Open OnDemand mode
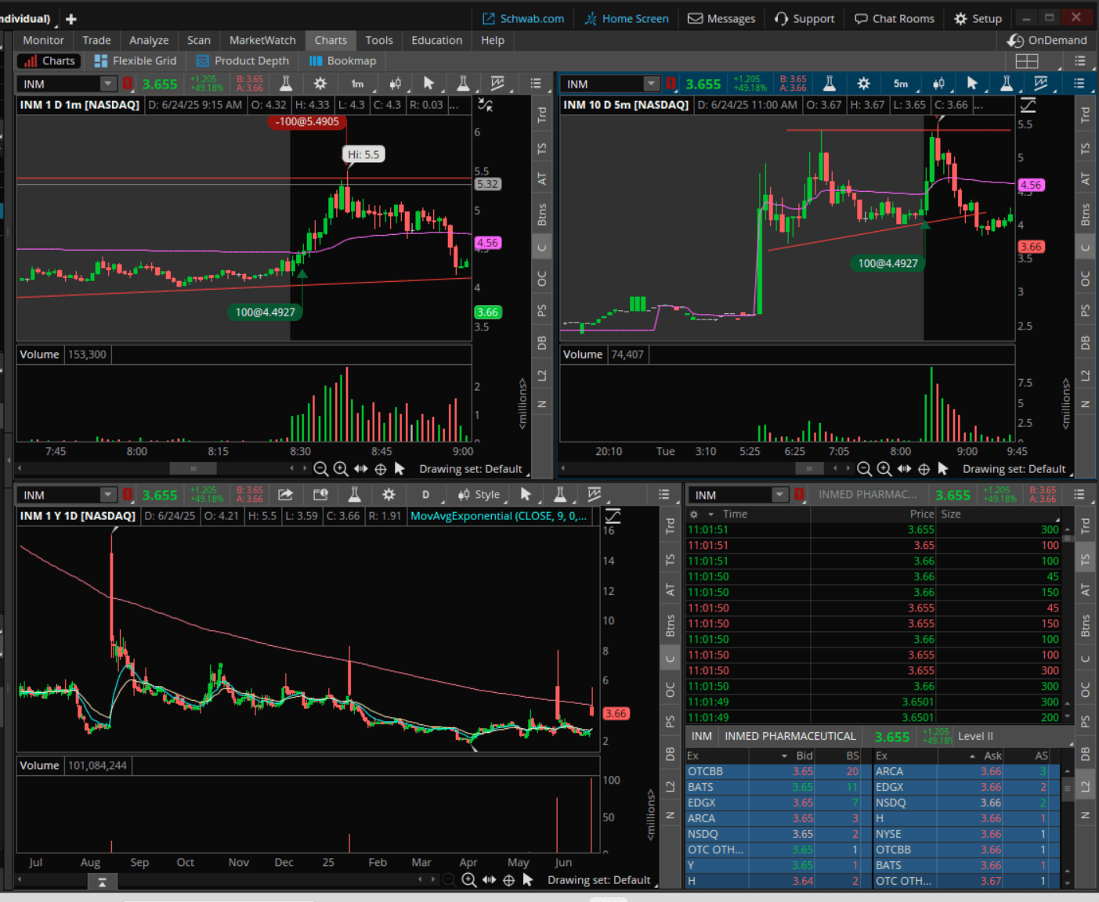 pos(1047,40)
